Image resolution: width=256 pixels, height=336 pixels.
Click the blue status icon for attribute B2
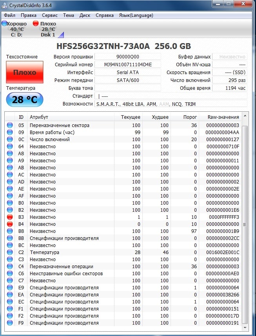[10, 210]
